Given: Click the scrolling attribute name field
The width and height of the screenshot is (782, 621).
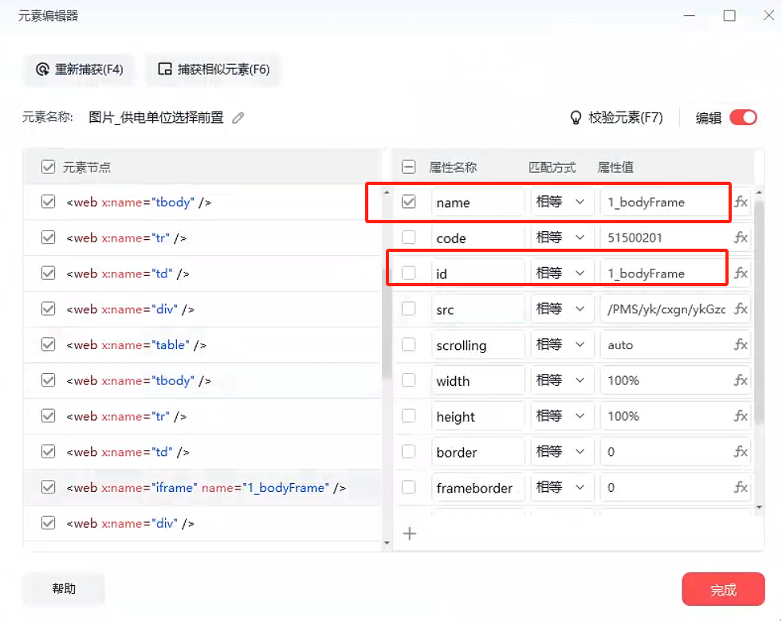Looking at the screenshot, I should click(x=478, y=344).
